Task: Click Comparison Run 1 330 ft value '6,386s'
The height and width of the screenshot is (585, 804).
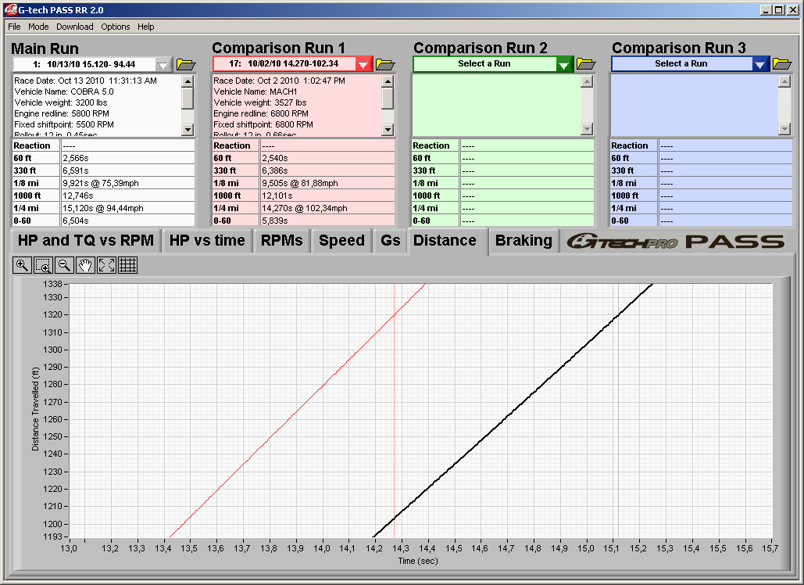Action: (x=275, y=170)
